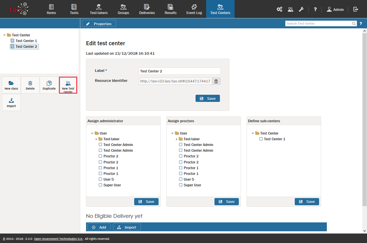
Task: Switch to the Event Log tab
Action: click(194, 9)
